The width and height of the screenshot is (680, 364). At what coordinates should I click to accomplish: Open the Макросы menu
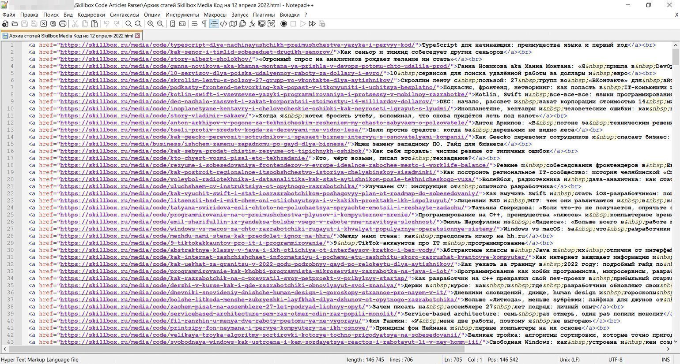(x=215, y=15)
